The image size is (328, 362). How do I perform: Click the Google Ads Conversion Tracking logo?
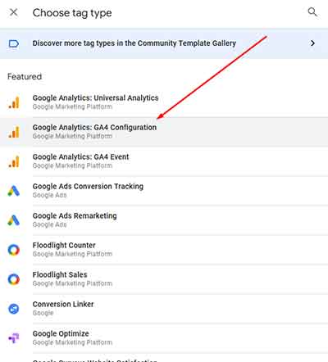[14, 191]
